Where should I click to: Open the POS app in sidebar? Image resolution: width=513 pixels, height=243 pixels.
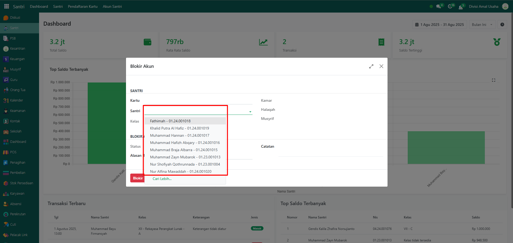[13, 152]
